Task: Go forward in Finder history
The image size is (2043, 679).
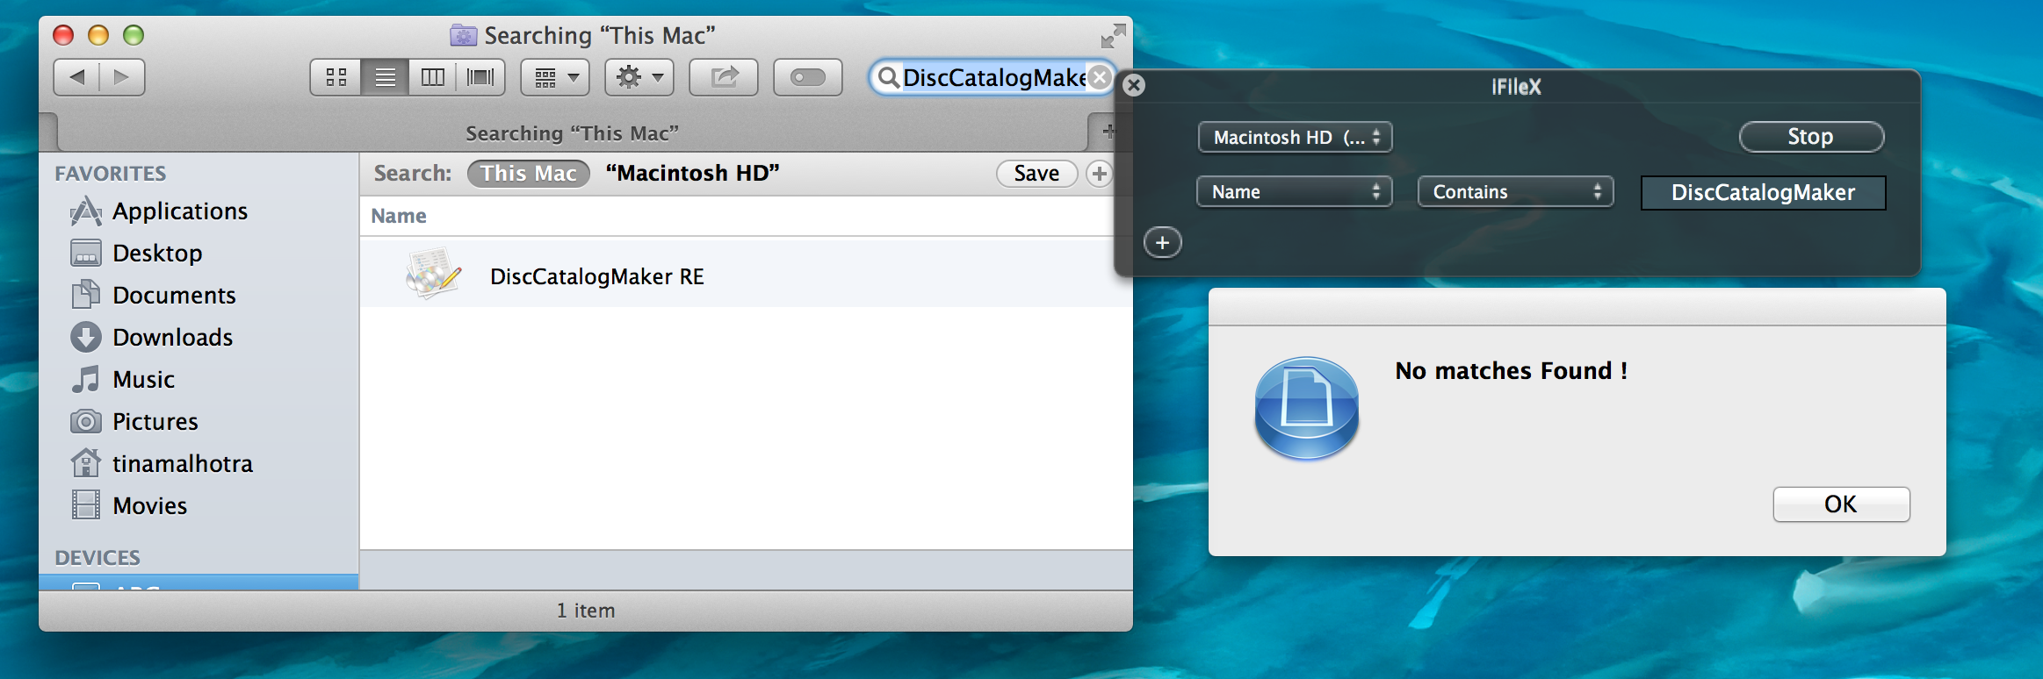Action: (122, 77)
